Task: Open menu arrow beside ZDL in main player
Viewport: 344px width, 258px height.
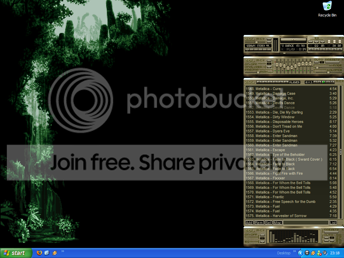Action: tap(263, 39)
